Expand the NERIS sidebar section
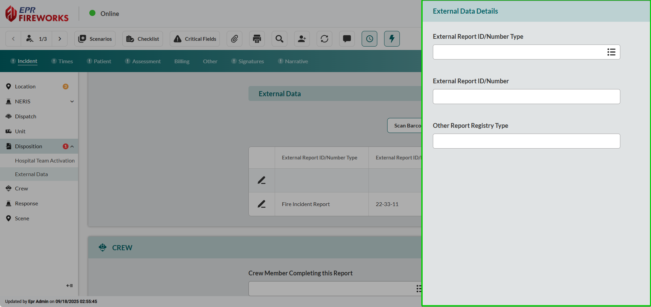 (x=72, y=101)
